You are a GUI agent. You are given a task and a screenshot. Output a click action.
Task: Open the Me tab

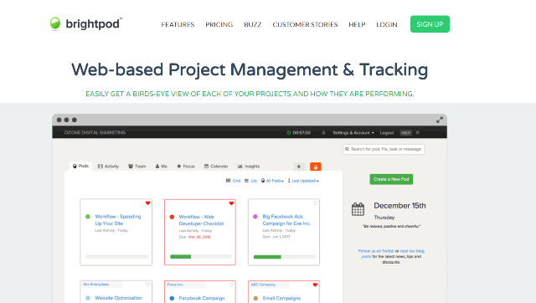click(162, 167)
